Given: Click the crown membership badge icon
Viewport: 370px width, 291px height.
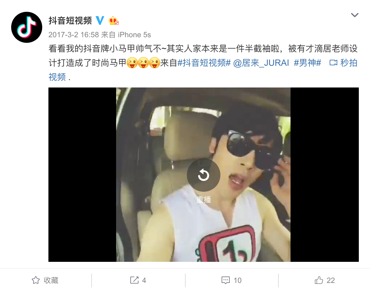Looking at the screenshot, I should (113, 21).
